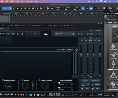Screen dimensions: 118x98
Task: Open the Ozone Presets dropdown
Action: click(60, 34)
